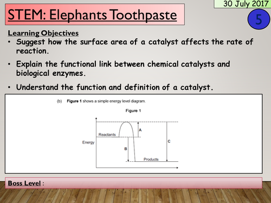Click the horizontal axis arrowhead of the diagram

coord(177,168)
